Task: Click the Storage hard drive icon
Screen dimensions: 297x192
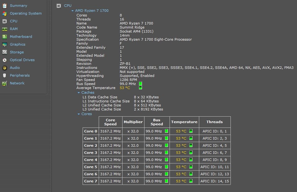Action: point(5,52)
